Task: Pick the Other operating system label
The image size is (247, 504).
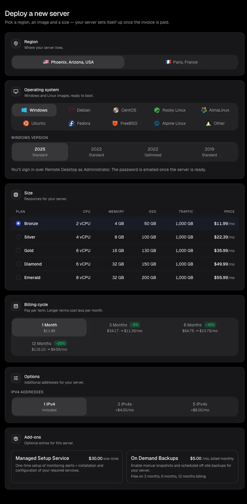Action: coord(219,123)
